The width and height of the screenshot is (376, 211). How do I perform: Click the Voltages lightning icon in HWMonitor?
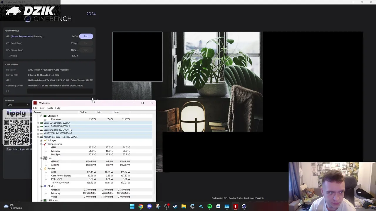pyautogui.click(x=45, y=141)
